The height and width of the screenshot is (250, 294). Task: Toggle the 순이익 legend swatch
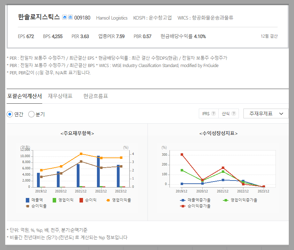point(81,200)
